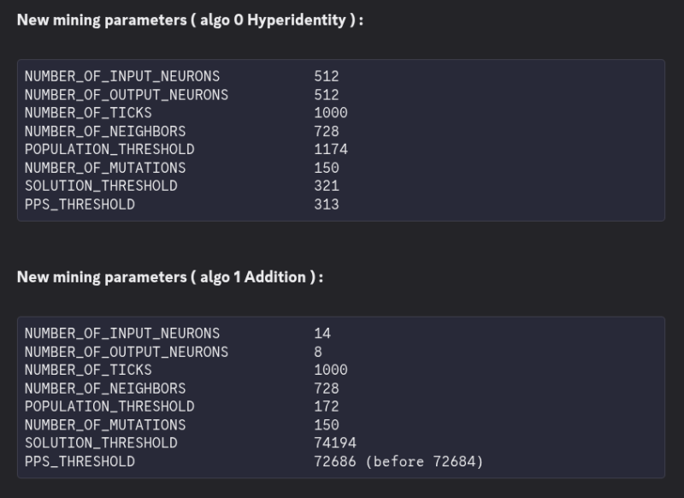Viewport: 684px width, 498px height.
Task: Click NUMBER_OF_INPUT_NEURONS label in Addition block
Action: click(121, 334)
